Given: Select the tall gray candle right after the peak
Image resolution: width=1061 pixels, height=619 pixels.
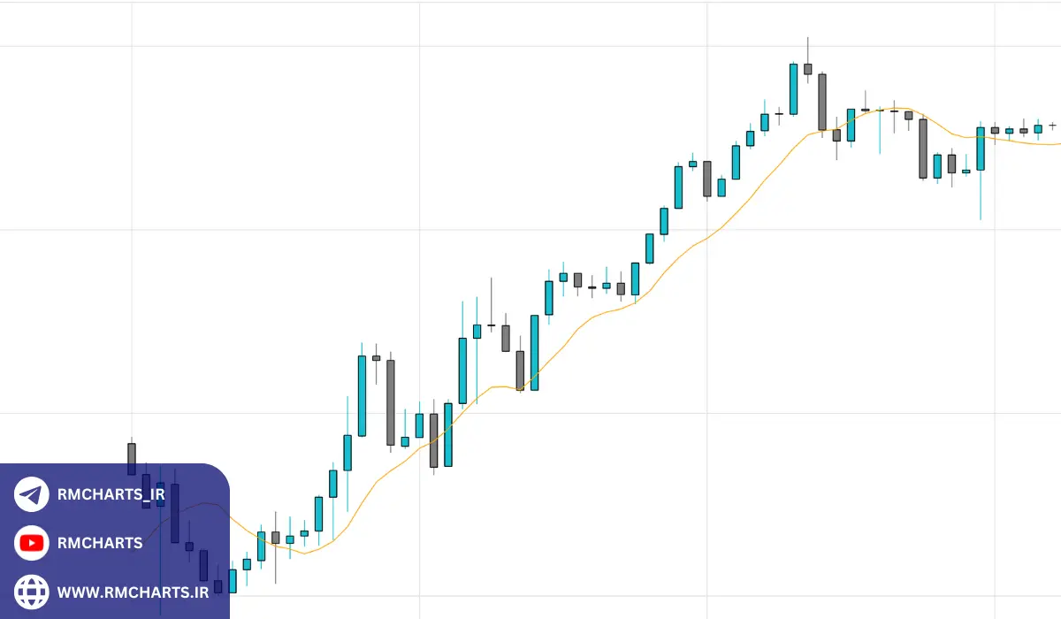Looking at the screenshot, I should [822, 102].
